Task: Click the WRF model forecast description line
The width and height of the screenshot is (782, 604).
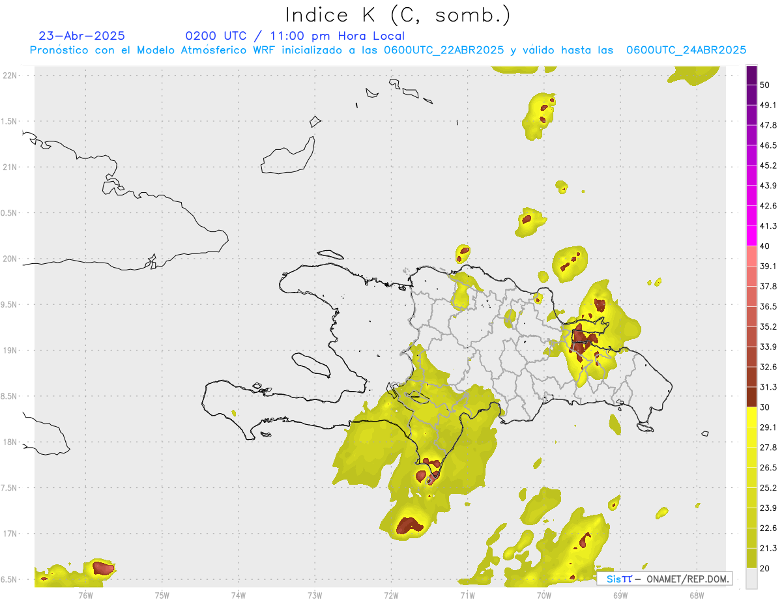Action: [388, 50]
